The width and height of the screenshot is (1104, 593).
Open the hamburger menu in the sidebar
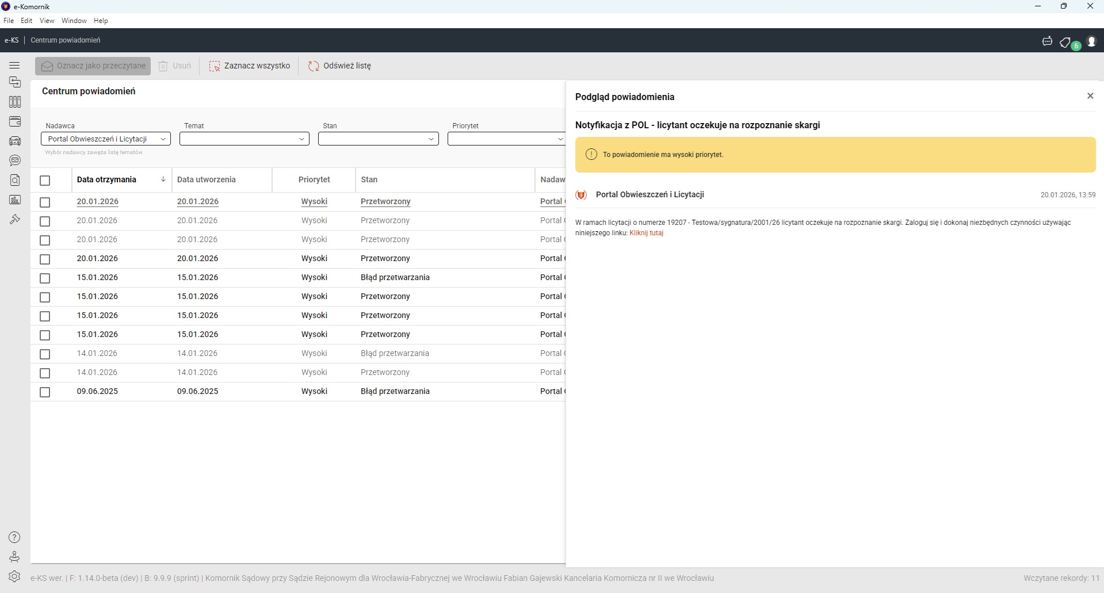(15, 66)
